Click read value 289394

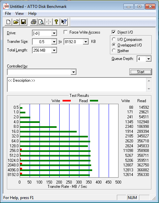(x=143, y=131)
